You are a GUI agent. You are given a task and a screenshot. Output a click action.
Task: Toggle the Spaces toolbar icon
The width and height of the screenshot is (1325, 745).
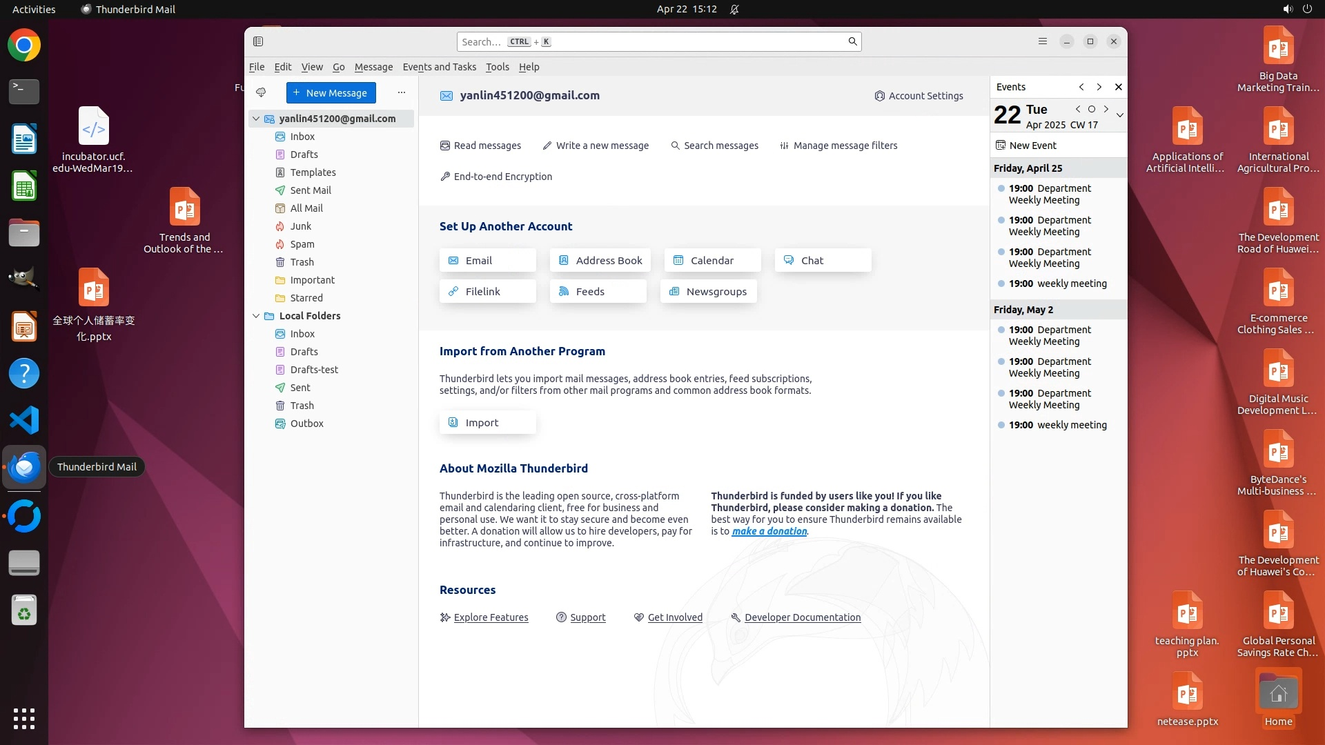coord(258,41)
